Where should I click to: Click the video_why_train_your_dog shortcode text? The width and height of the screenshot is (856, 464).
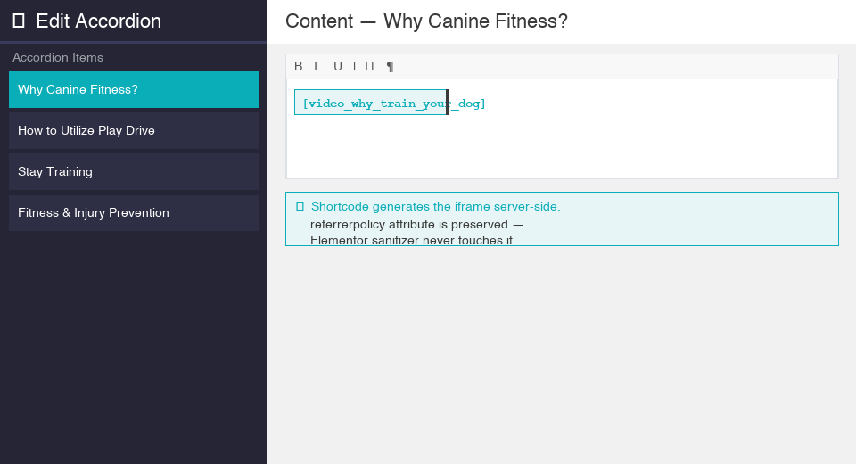click(x=393, y=104)
